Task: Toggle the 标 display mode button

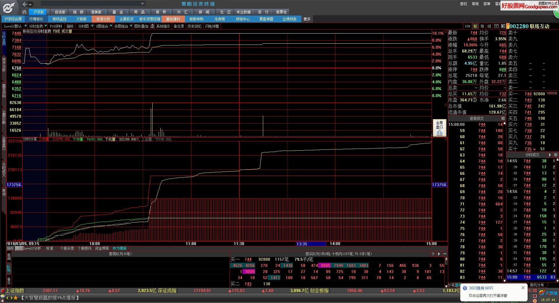Action: pos(475,26)
